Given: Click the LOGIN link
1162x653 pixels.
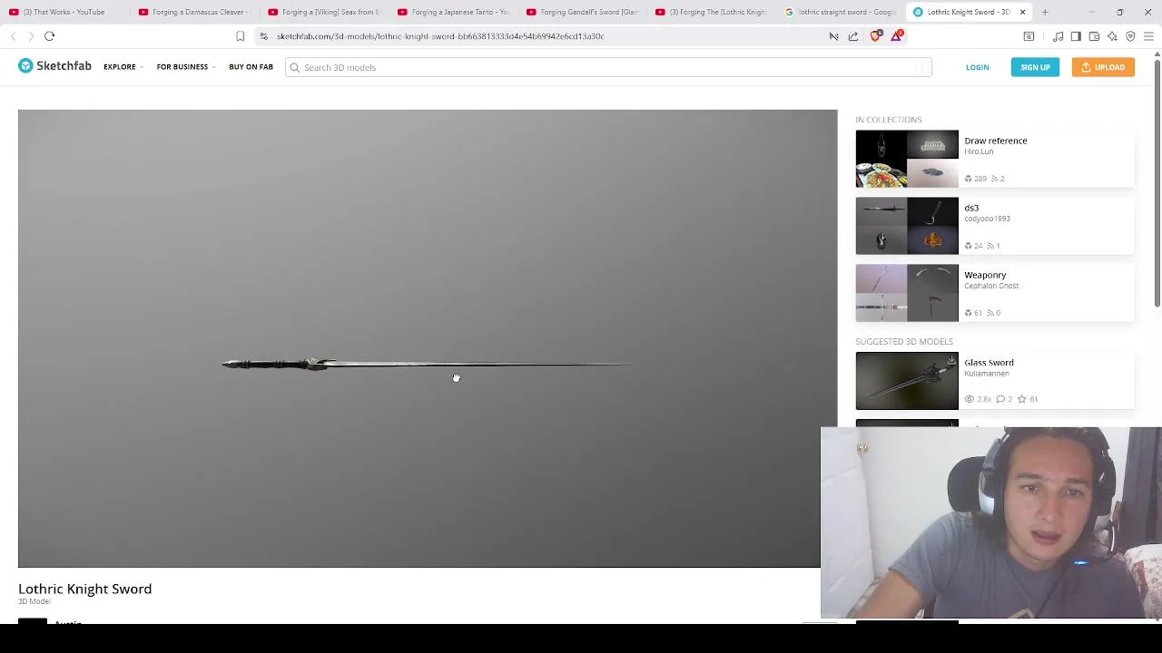Looking at the screenshot, I should pyautogui.click(x=977, y=67).
